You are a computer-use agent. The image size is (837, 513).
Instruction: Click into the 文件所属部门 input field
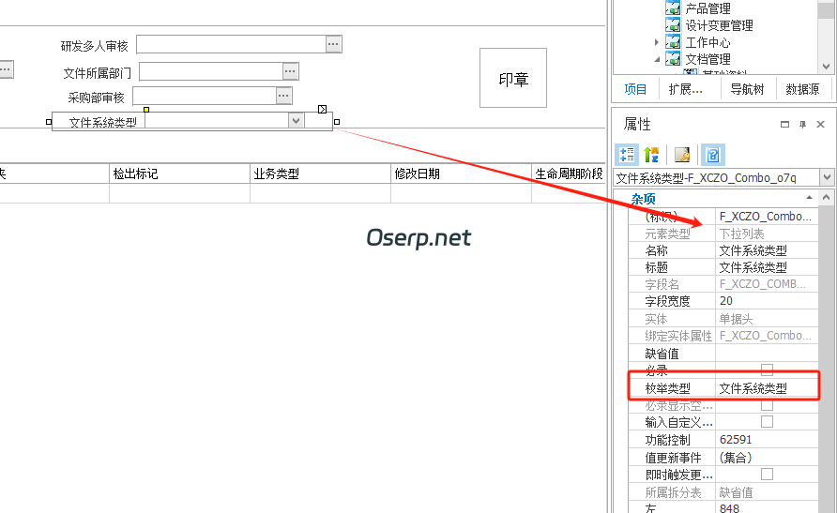[211, 71]
